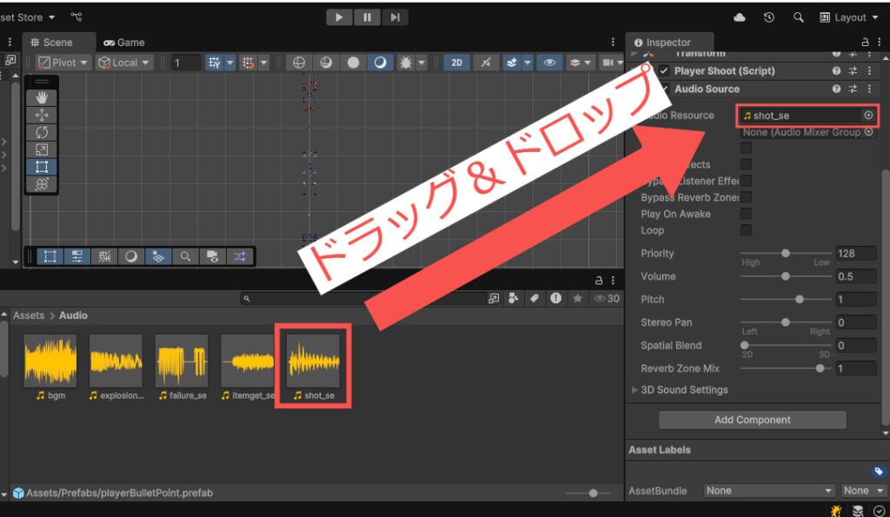Open object picker for Audio Resource
890x517 pixels.
pyautogui.click(x=868, y=116)
